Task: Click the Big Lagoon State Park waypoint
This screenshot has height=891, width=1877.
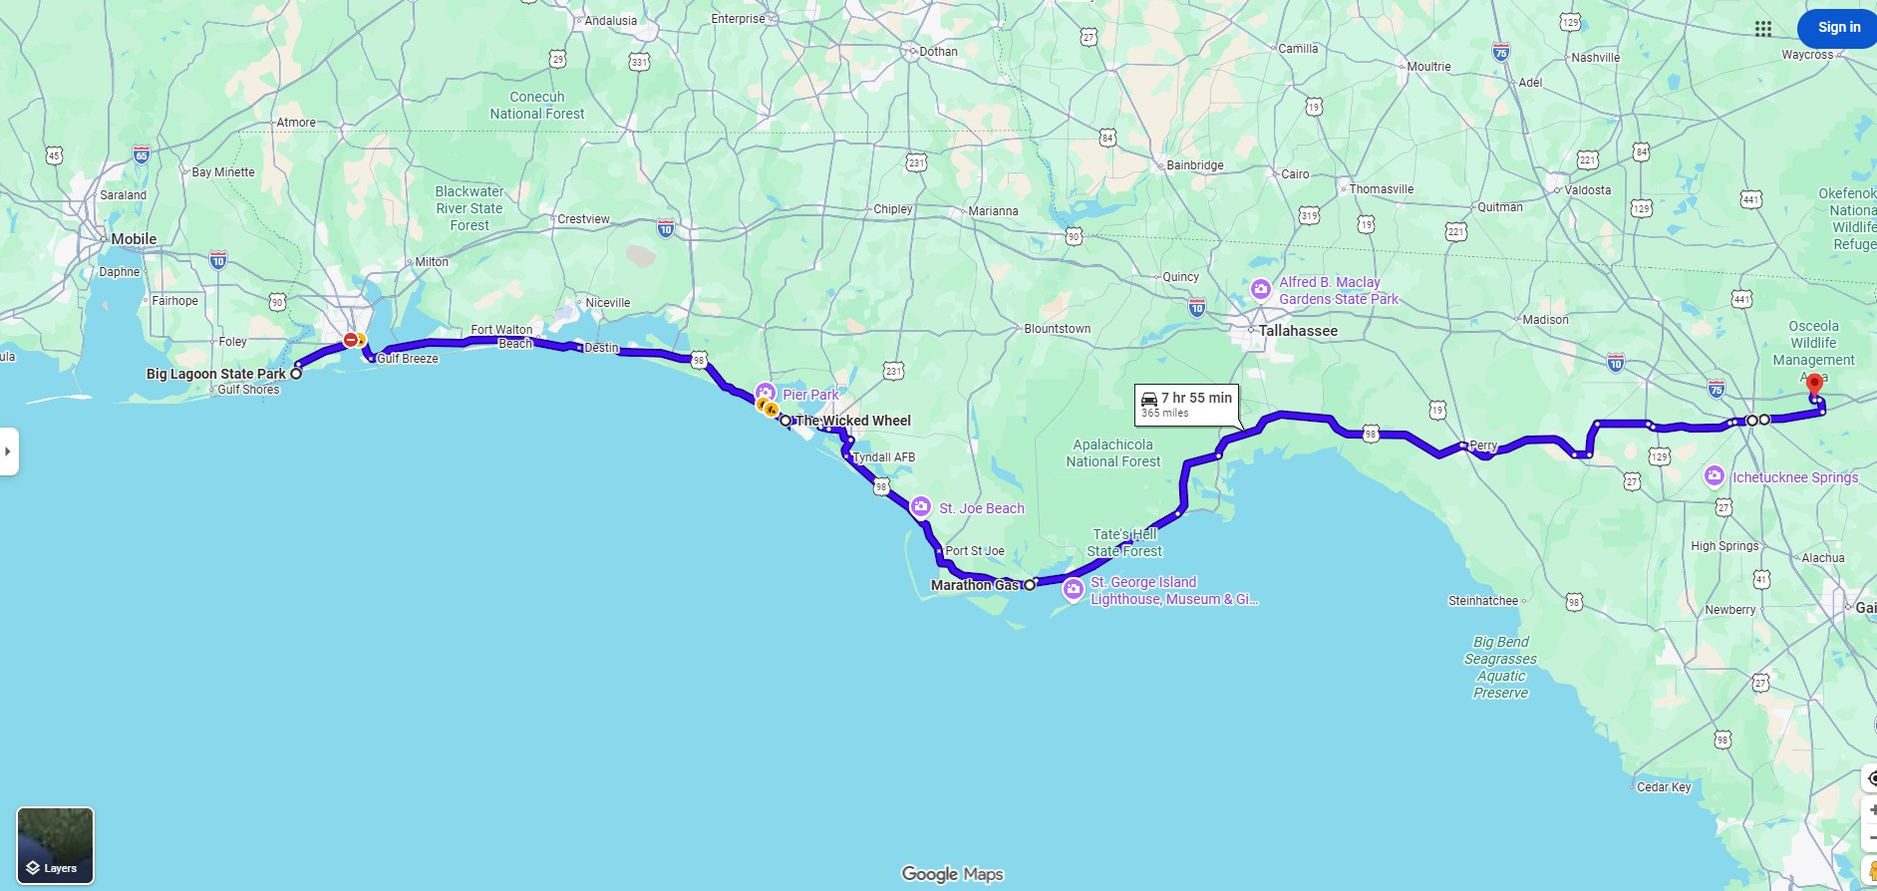Action: tap(296, 374)
